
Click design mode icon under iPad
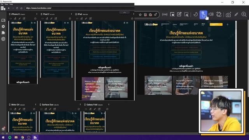pos(90,19)
